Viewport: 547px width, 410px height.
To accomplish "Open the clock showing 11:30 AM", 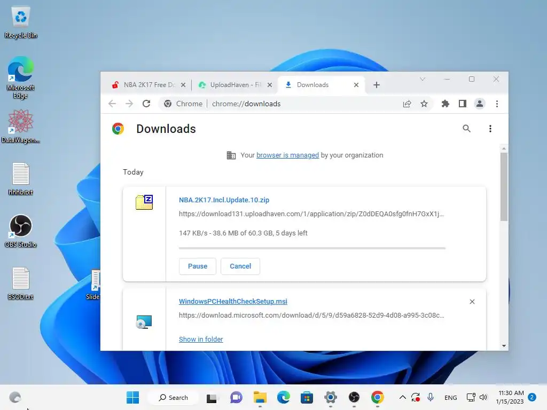I will 510,397.
